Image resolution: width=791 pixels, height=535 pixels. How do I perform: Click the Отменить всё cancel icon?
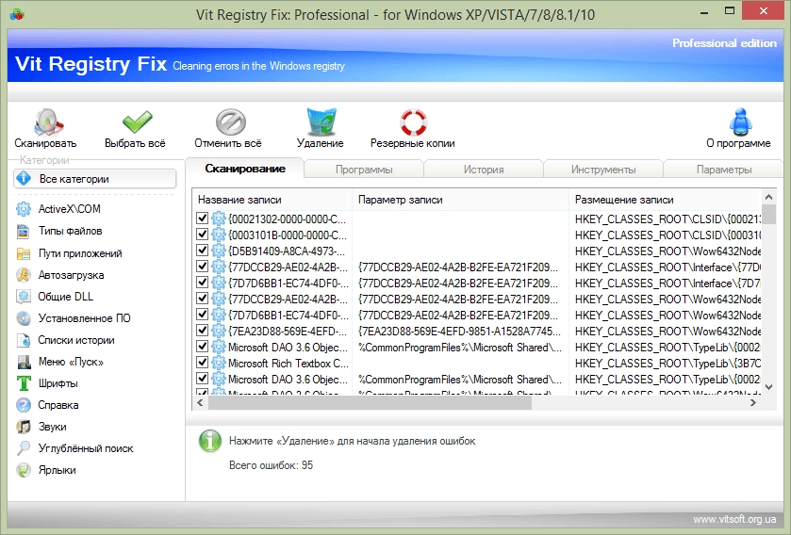(231, 122)
